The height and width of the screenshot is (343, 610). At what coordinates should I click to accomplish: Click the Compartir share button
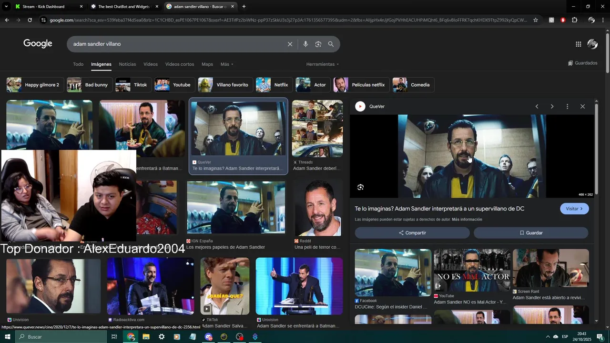click(x=412, y=233)
